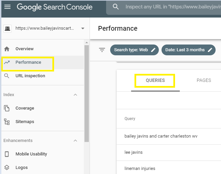The image size is (221, 174).
Task: Click the Performance page title
Action: (118, 28)
